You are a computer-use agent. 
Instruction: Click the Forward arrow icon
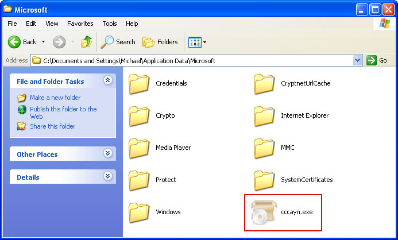coord(59,42)
